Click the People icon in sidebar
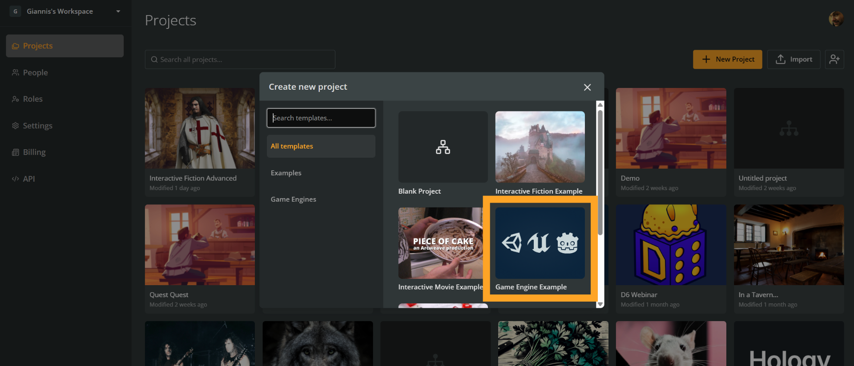 pyautogui.click(x=16, y=72)
